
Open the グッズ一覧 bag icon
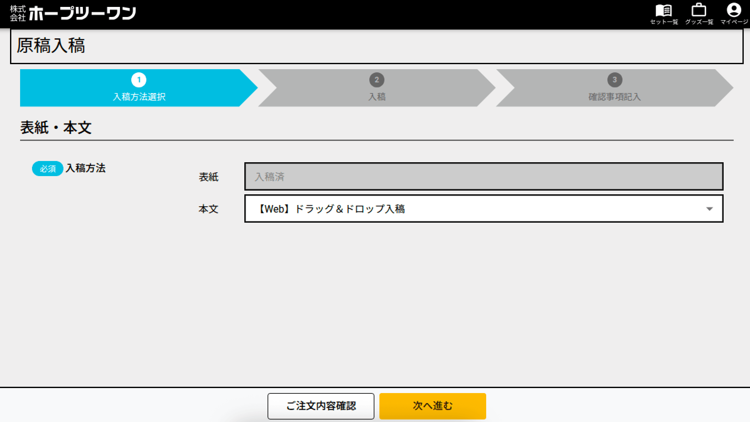(699, 10)
